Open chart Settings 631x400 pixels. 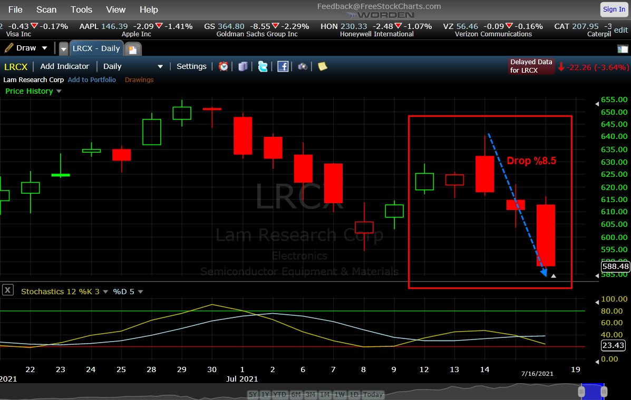point(191,66)
